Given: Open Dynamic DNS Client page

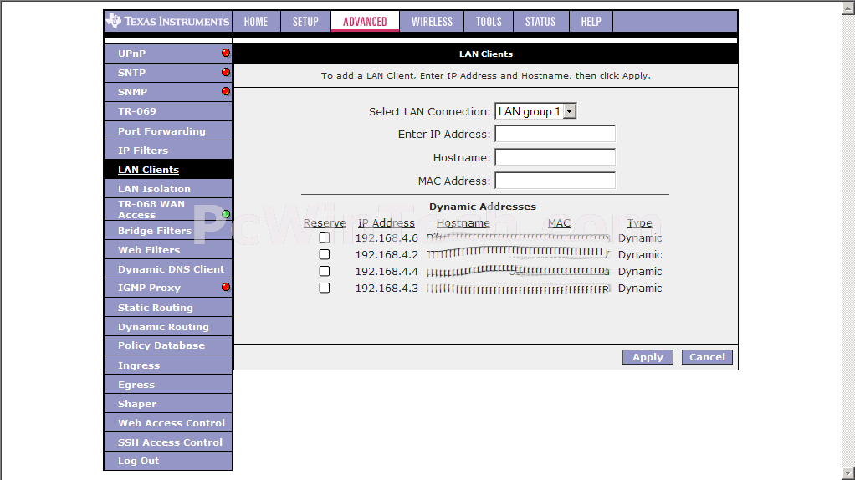Looking at the screenshot, I should click(168, 268).
